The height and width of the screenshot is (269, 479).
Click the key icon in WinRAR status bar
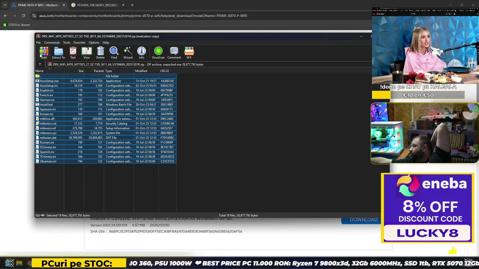coord(42,216)
